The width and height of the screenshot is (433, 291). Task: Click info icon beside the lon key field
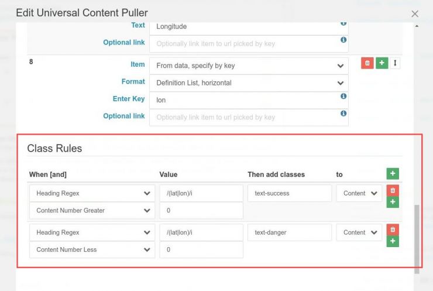(x=343, y=97)
